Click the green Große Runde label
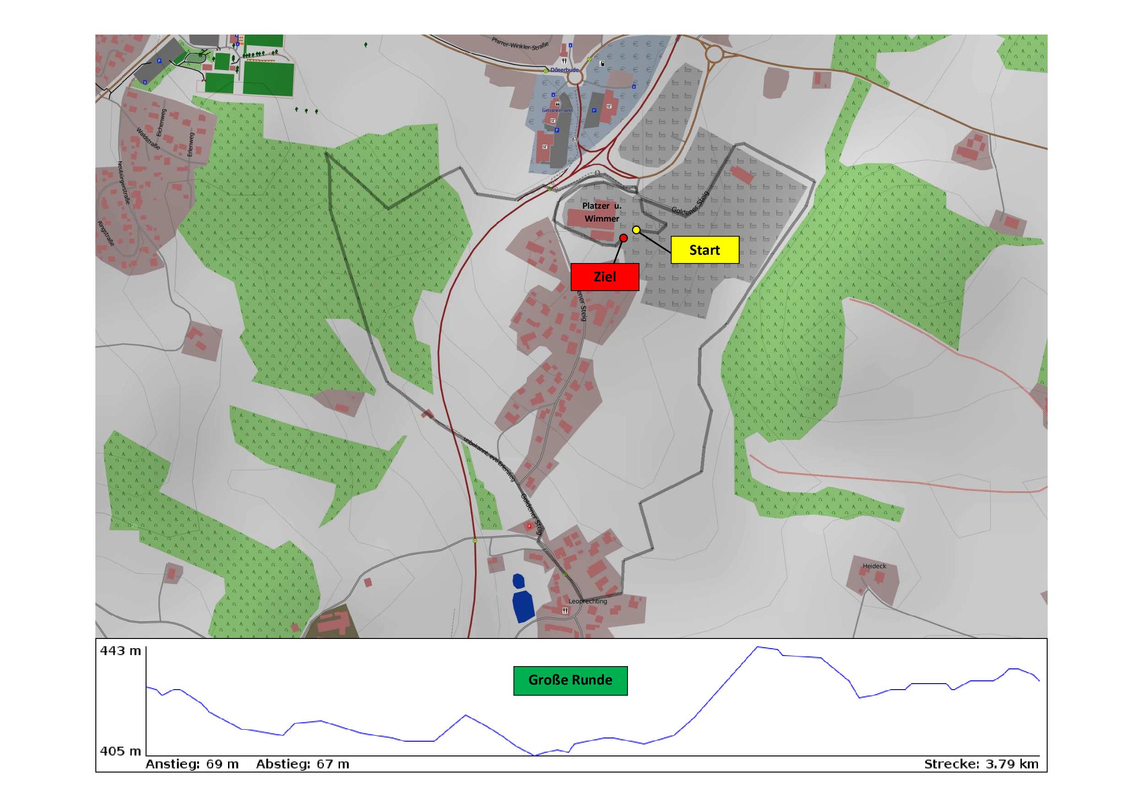The image size is (1143, 808). pyautogui.click(x=570, y=680)
